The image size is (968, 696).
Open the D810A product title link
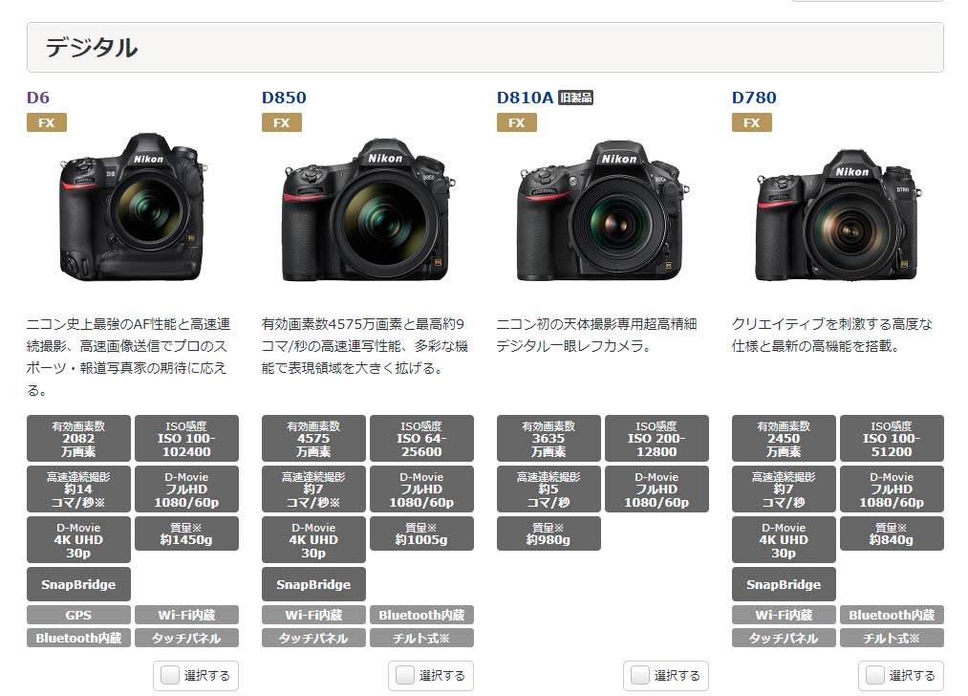[x=525, y=98]
